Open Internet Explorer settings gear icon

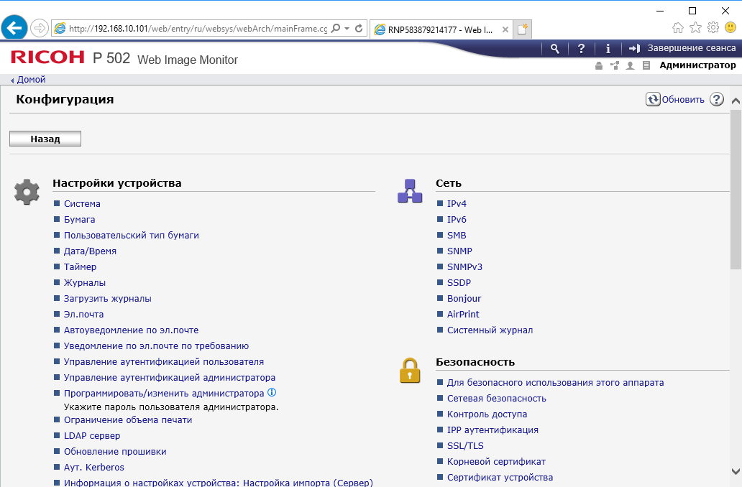[713, 28]
